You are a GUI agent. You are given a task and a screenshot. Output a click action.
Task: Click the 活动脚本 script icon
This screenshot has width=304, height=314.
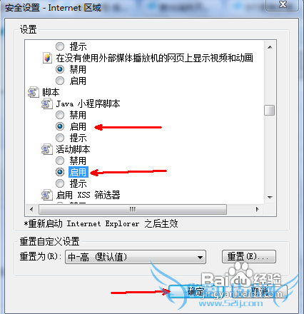click(47, 149)
